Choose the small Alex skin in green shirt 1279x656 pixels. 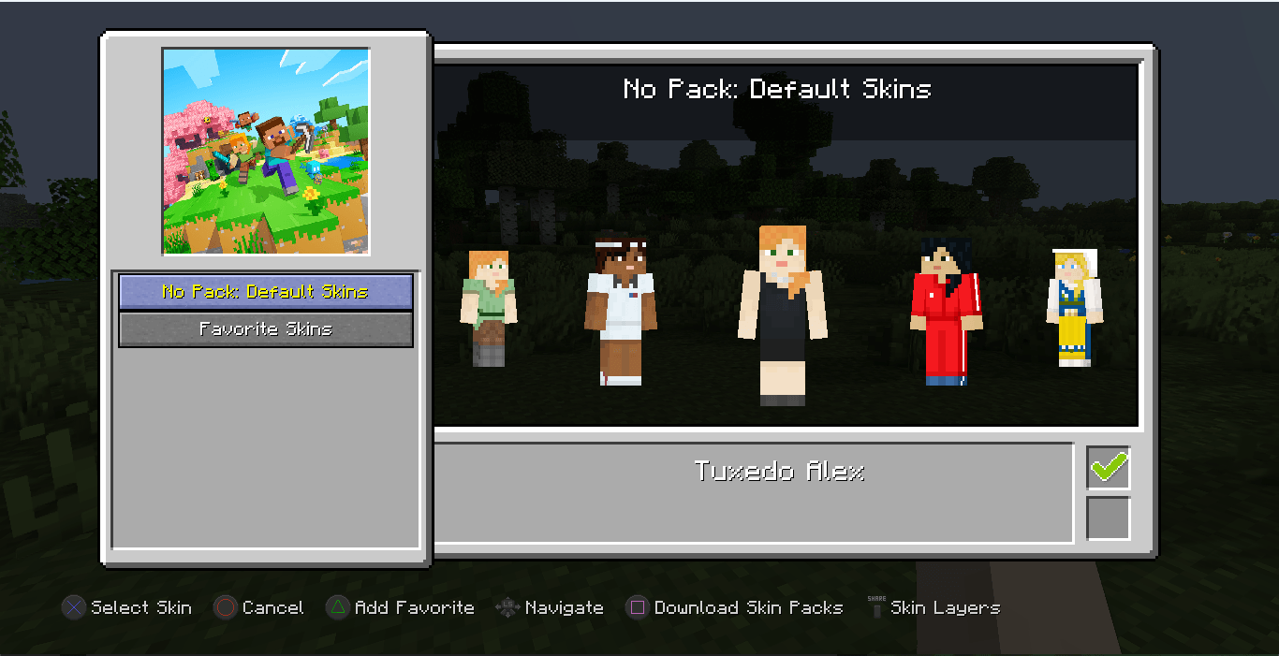(488, 308)
